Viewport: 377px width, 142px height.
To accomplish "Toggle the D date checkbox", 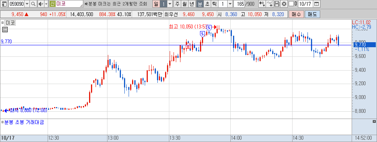I will pyautogui.click(x=291, y=4).
